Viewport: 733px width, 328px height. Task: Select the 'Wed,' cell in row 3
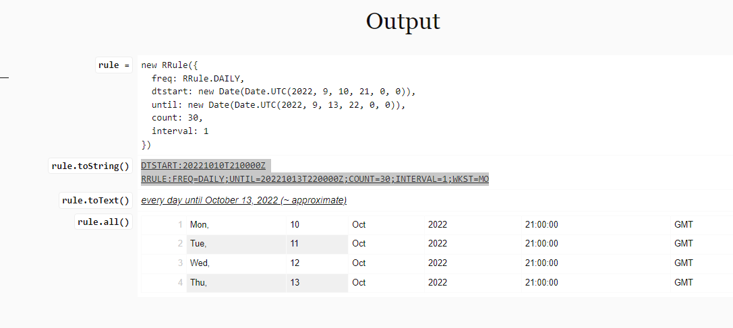[236, 263]
